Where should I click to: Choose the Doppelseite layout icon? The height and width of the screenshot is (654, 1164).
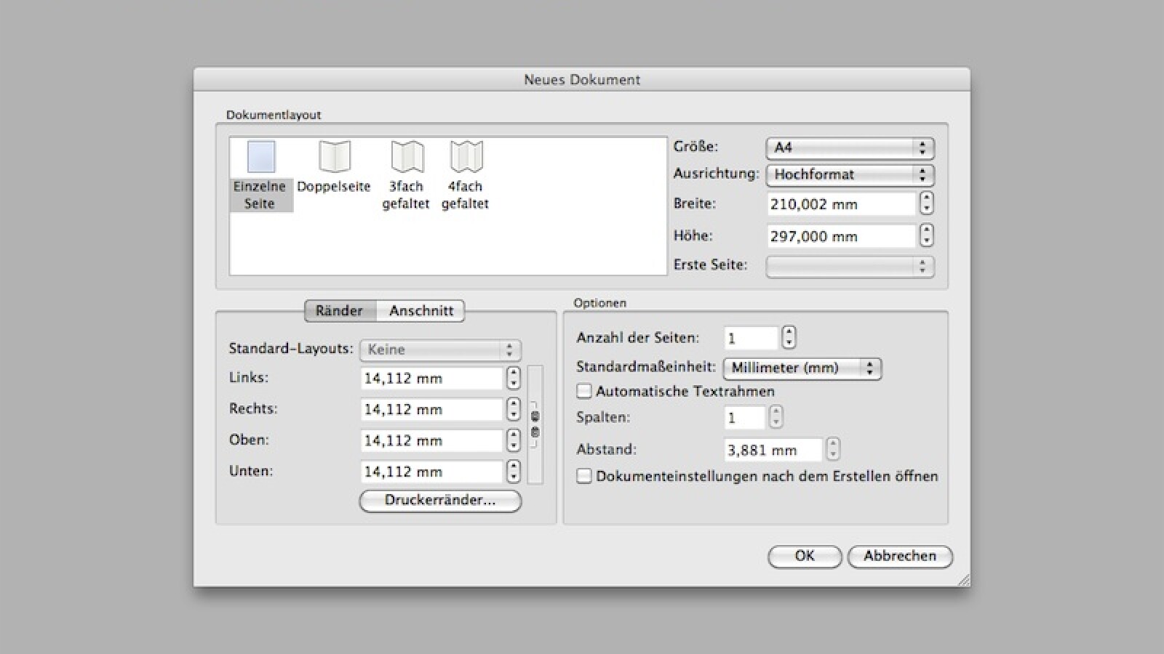(x=334, y=157)
